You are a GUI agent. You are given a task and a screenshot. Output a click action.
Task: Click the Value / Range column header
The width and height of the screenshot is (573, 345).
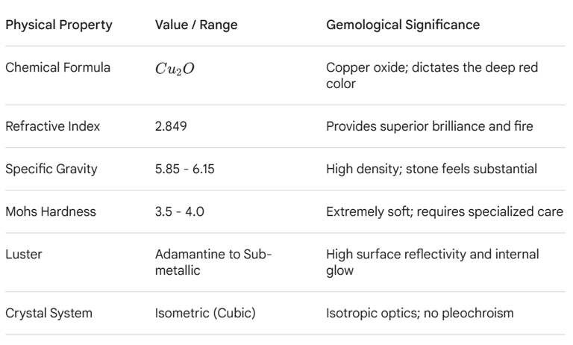tap(197, 25)
